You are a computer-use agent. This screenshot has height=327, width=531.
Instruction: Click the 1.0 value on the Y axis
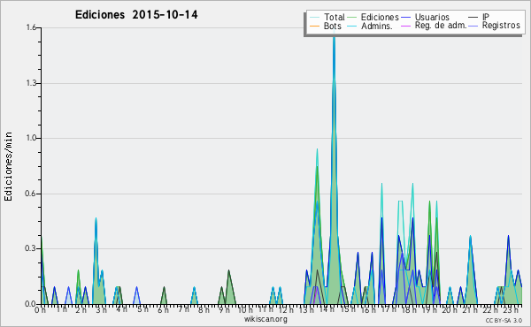click(x=31, y=138)
